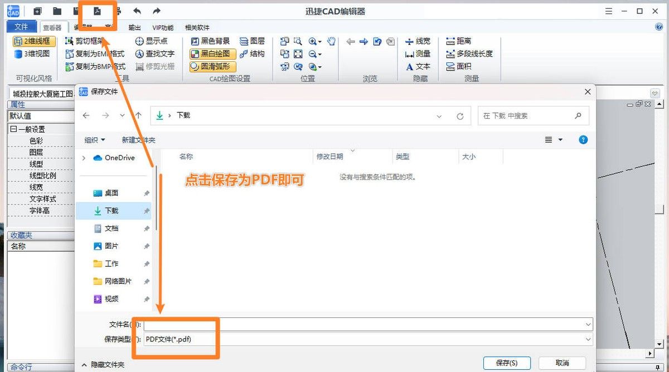Open the VIP功能 menu tab
Image resolution: width=669 pixels, height=372 pixels.
pos(162,27)
